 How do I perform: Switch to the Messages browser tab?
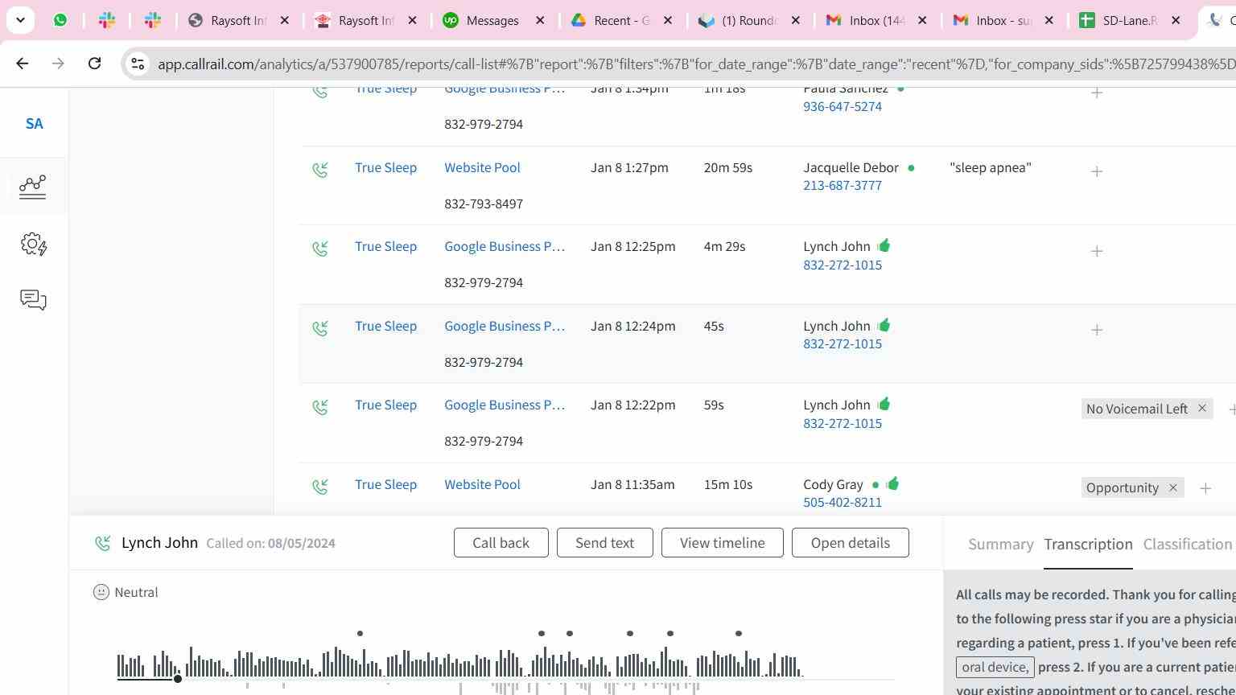[492, 20]
